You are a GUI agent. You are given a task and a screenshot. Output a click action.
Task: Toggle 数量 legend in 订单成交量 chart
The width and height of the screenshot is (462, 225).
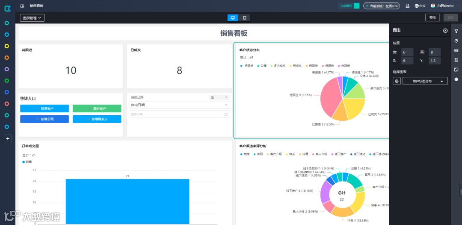(x=27, y=162)
